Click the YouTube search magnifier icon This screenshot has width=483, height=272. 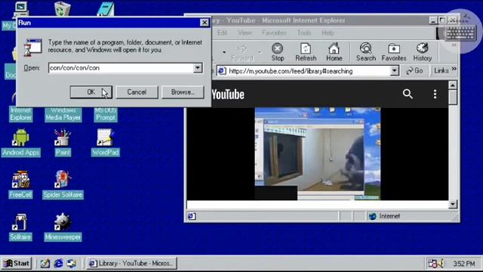click(408, 94)
